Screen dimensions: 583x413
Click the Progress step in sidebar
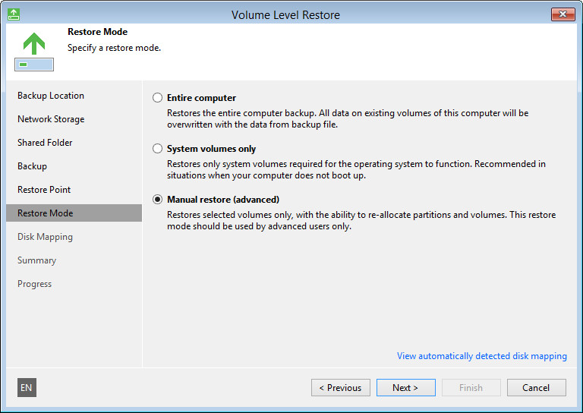pos(35,284)
